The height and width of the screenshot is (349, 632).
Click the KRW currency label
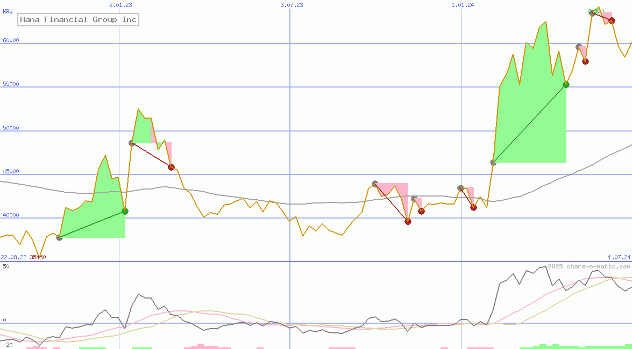click(8, 12)
